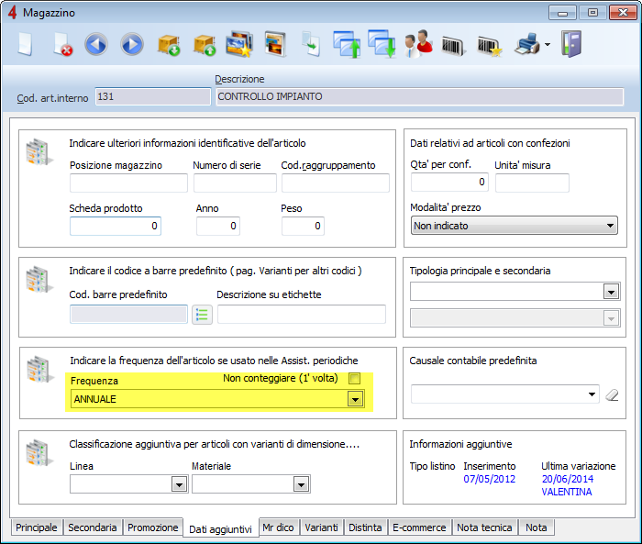Select the Dati aggiuntivi tab

[x=221, y=529]
